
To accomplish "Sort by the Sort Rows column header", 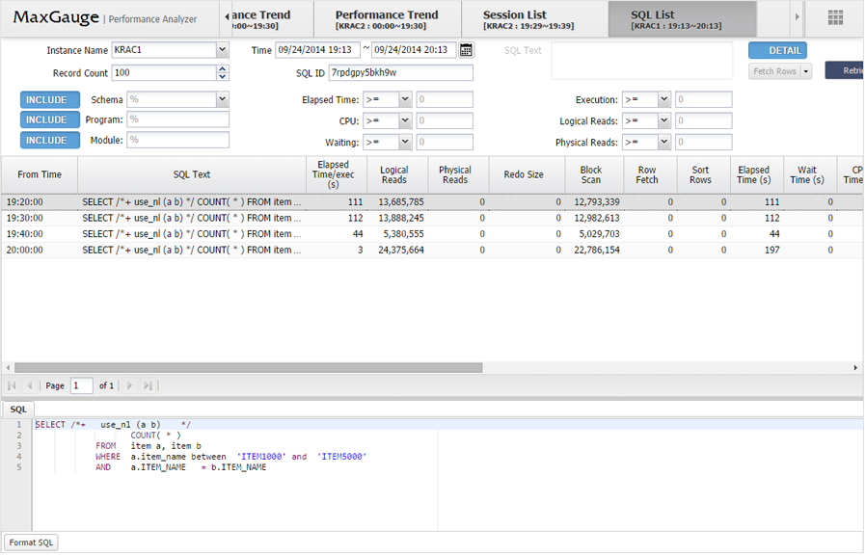I will (700, 174).
